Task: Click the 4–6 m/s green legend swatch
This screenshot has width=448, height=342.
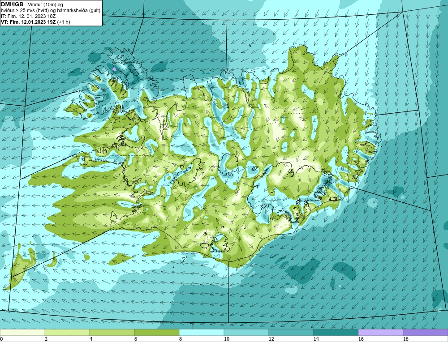Action: click(112, 332)
